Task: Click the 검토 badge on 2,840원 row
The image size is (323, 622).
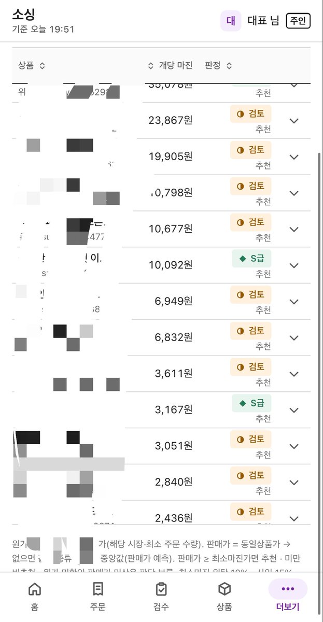Action: tap(250, 475)
